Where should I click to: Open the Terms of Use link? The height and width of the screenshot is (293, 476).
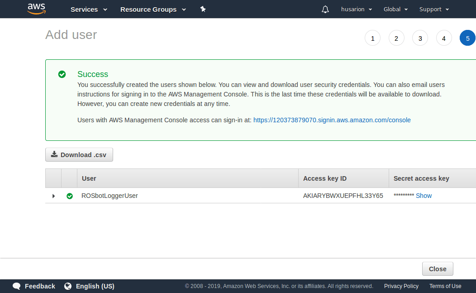point(445,286)
